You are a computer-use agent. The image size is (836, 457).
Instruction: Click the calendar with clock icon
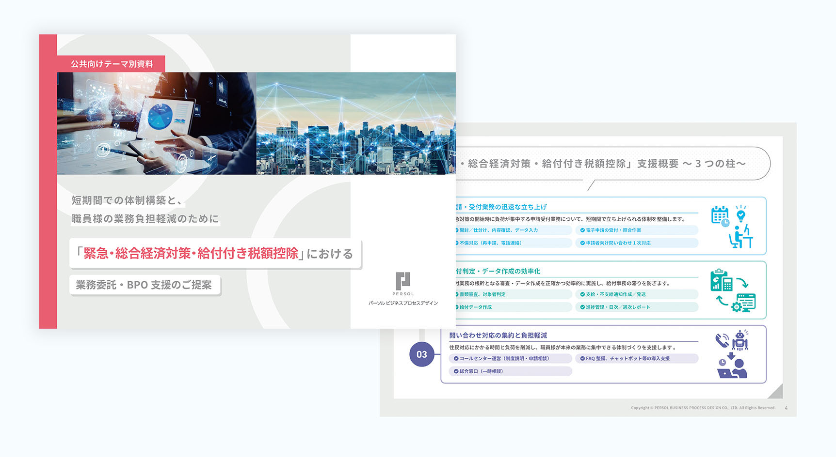coord(720,216)
